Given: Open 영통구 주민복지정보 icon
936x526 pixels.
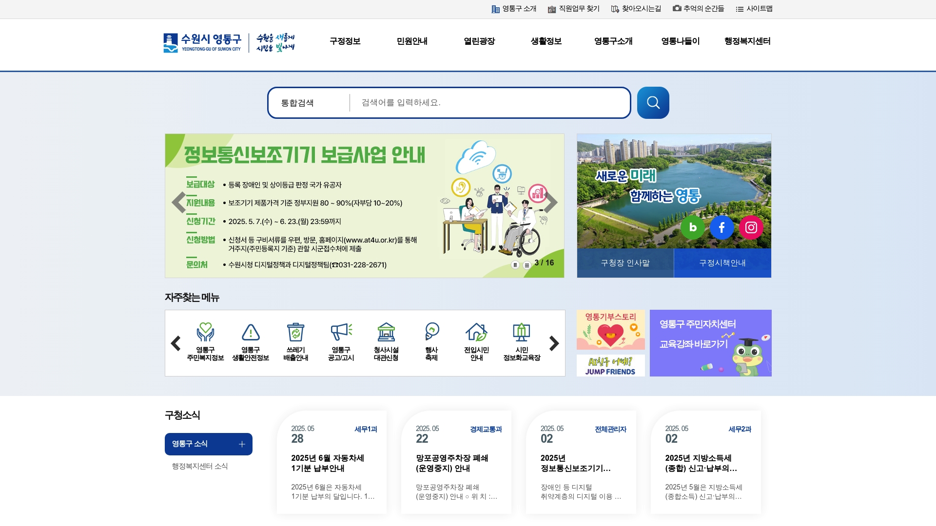Looking at the screenshot, I should (x=205, y=342).
